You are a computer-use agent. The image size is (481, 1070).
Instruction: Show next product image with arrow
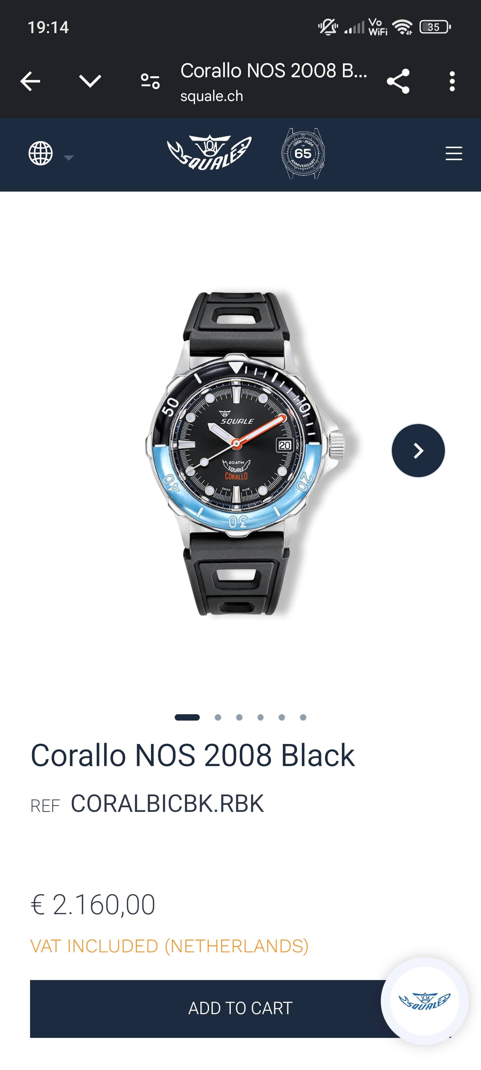click(x=418, y=451)
